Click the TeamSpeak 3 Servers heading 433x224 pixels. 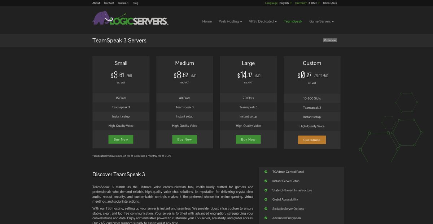(119, 40)
